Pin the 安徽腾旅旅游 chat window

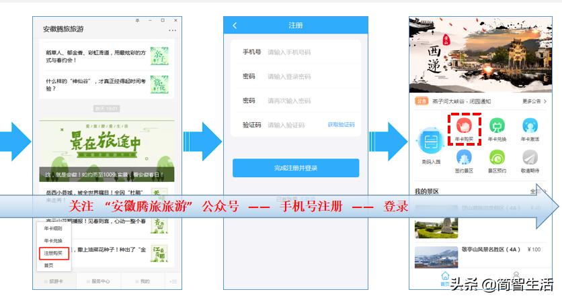(137, 20)
